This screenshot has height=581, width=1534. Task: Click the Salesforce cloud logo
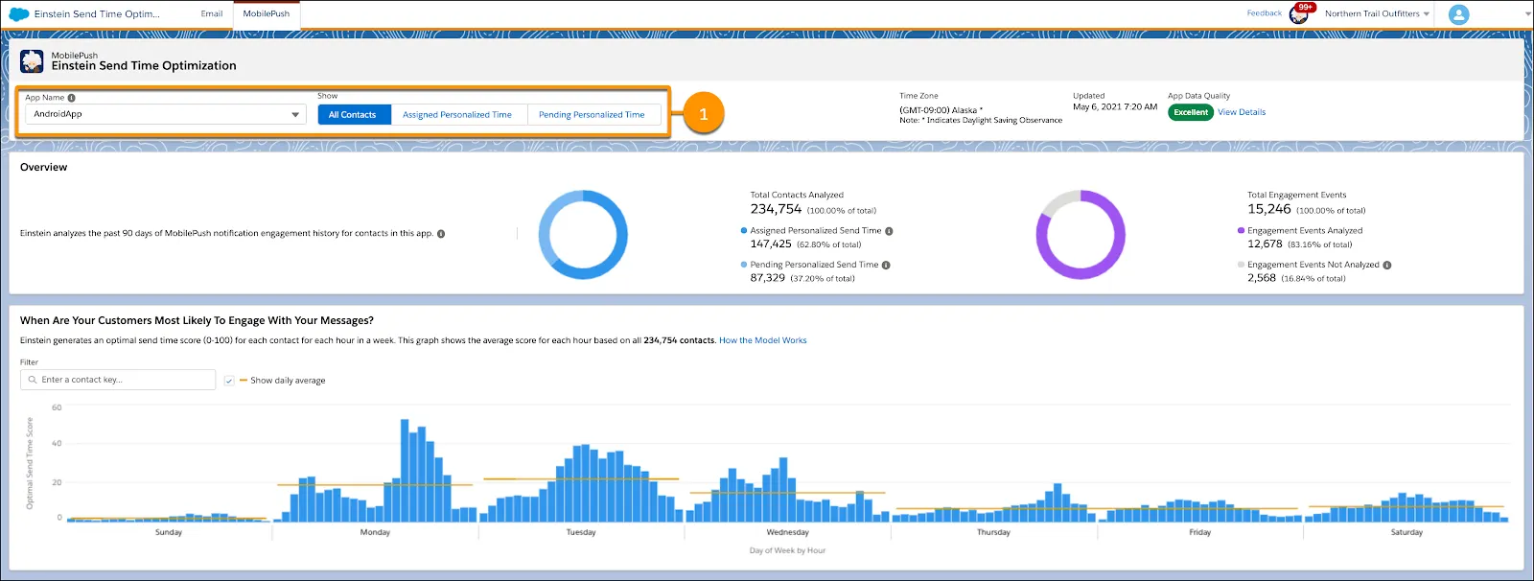tap(18, 14)
